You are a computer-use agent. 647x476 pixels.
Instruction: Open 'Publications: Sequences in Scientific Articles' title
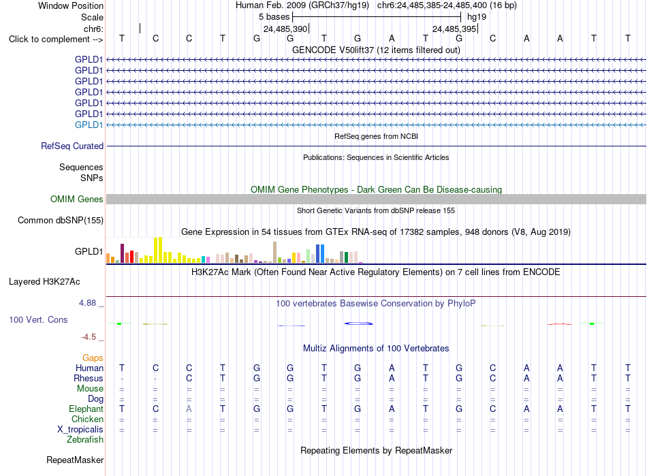(x=376, y=157)
